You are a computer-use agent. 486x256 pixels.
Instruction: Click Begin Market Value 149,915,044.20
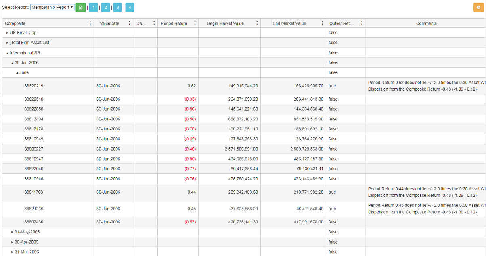tap(243, 86)
